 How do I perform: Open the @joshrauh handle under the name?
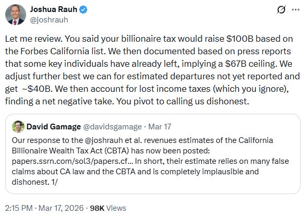(49, 20)
